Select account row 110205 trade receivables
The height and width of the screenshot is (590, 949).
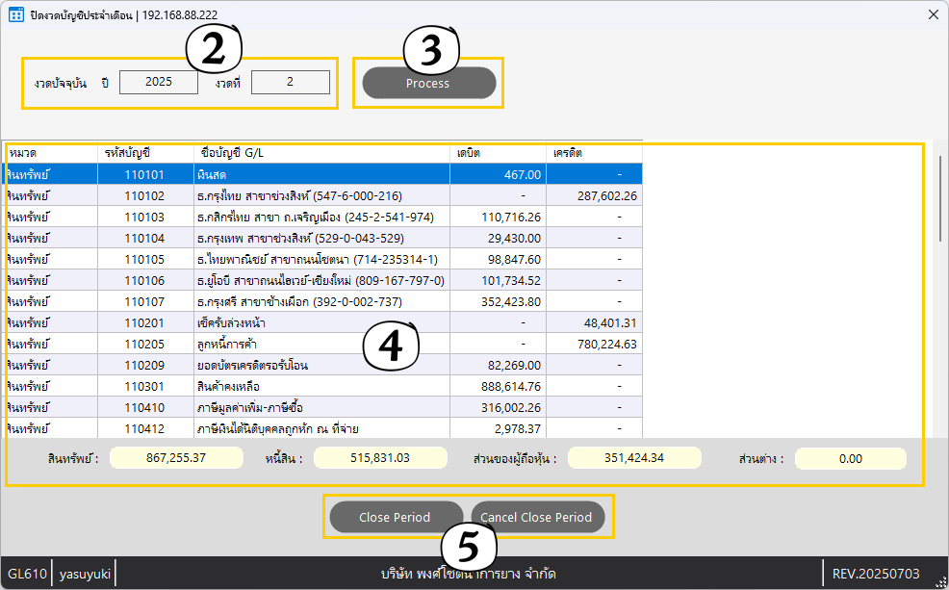pos(323,344)
